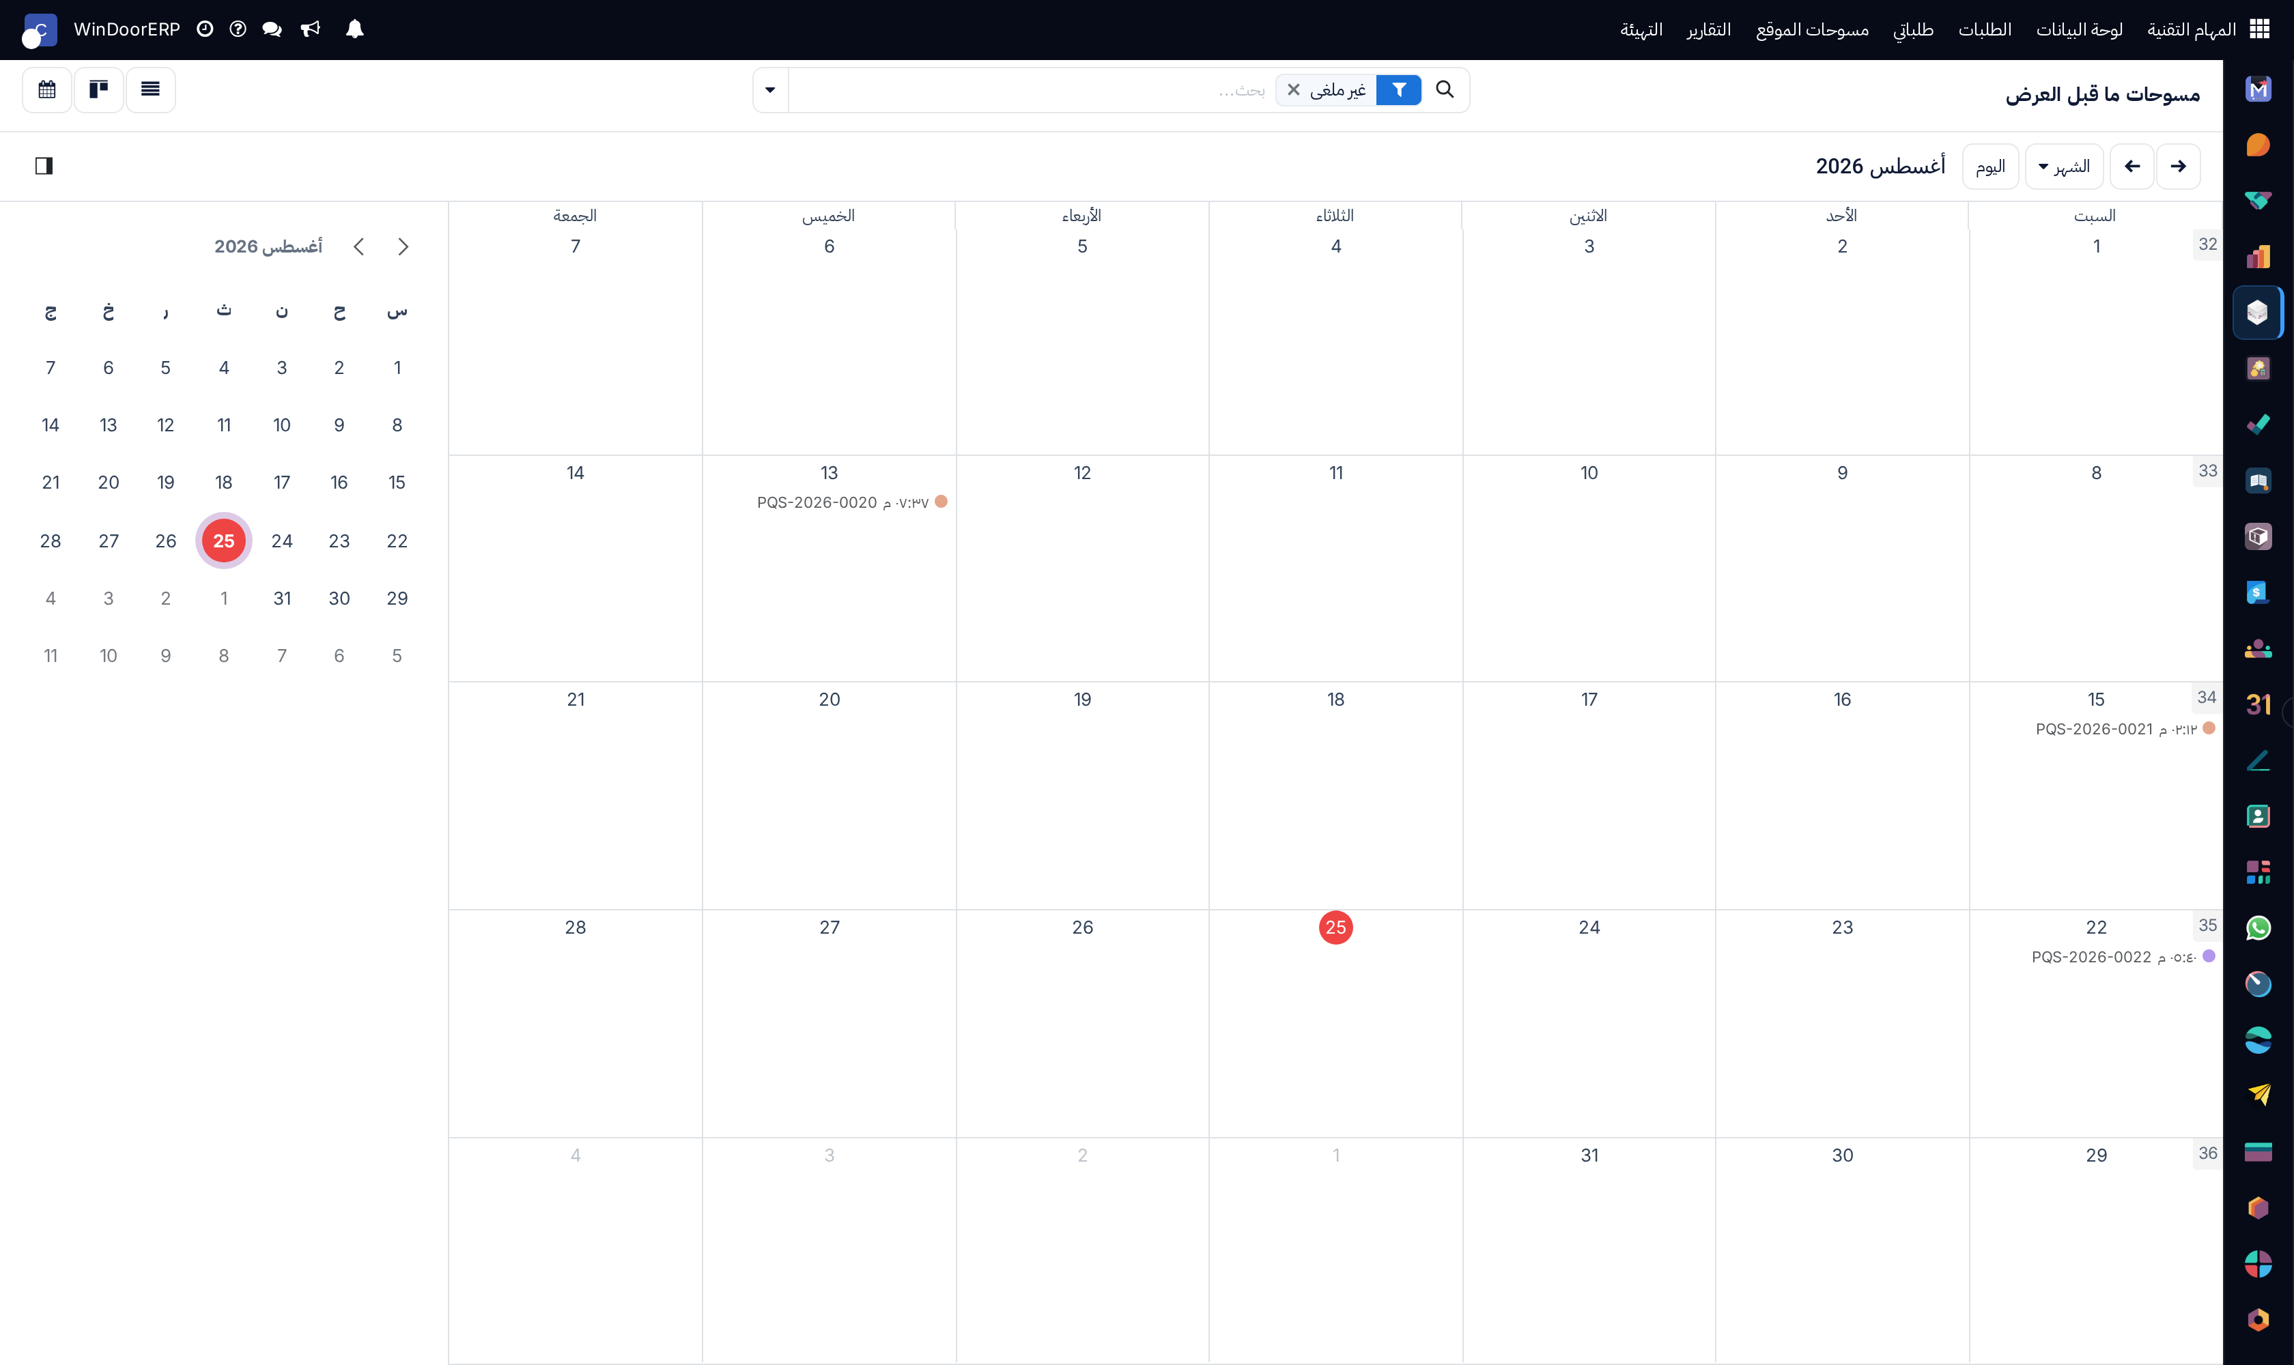Open the bar chart sales app
The width and height of the screenshot is (2294, 1365).
2258,257
